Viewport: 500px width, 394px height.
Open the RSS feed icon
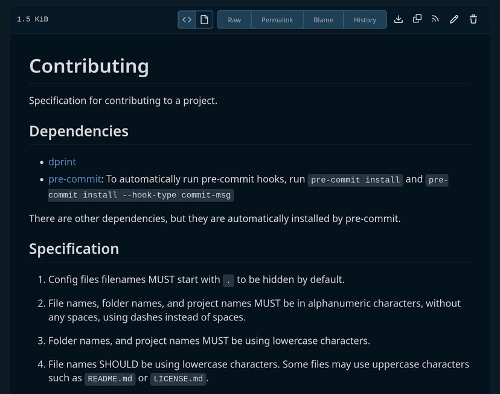click(435, 19)
